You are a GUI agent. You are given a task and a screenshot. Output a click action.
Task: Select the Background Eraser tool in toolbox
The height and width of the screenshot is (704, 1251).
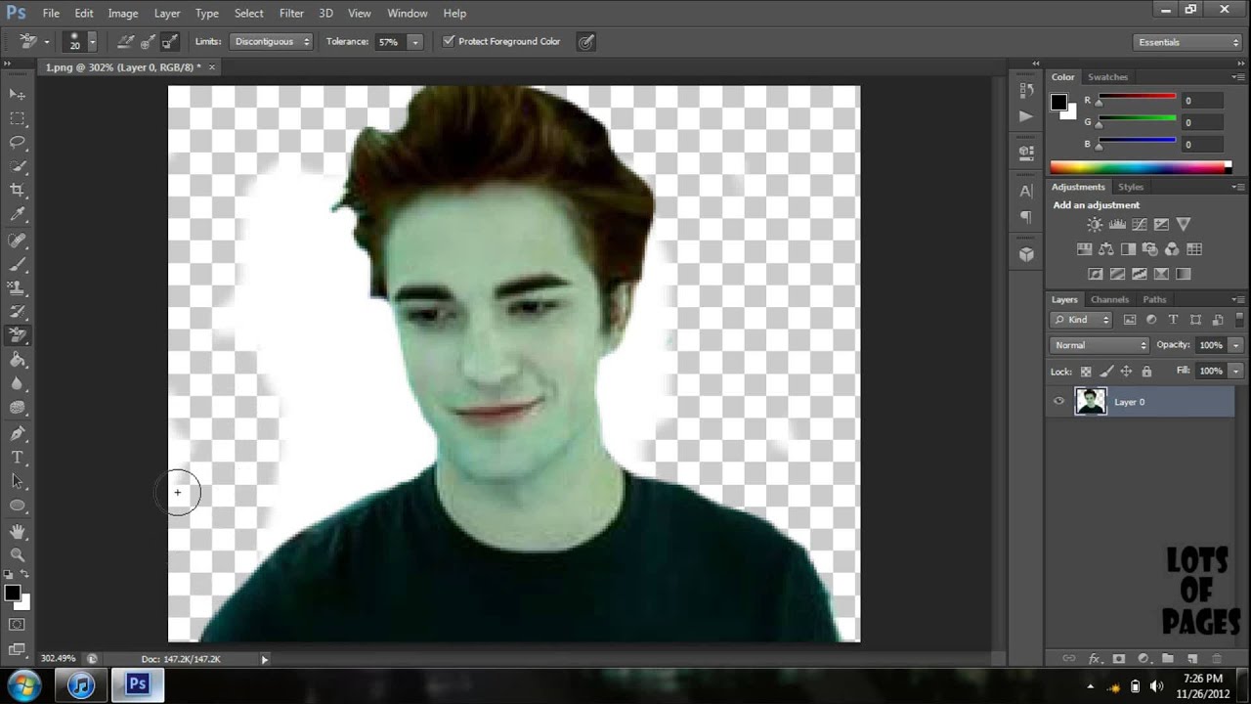pyautogui.click(x=18, y=335)
